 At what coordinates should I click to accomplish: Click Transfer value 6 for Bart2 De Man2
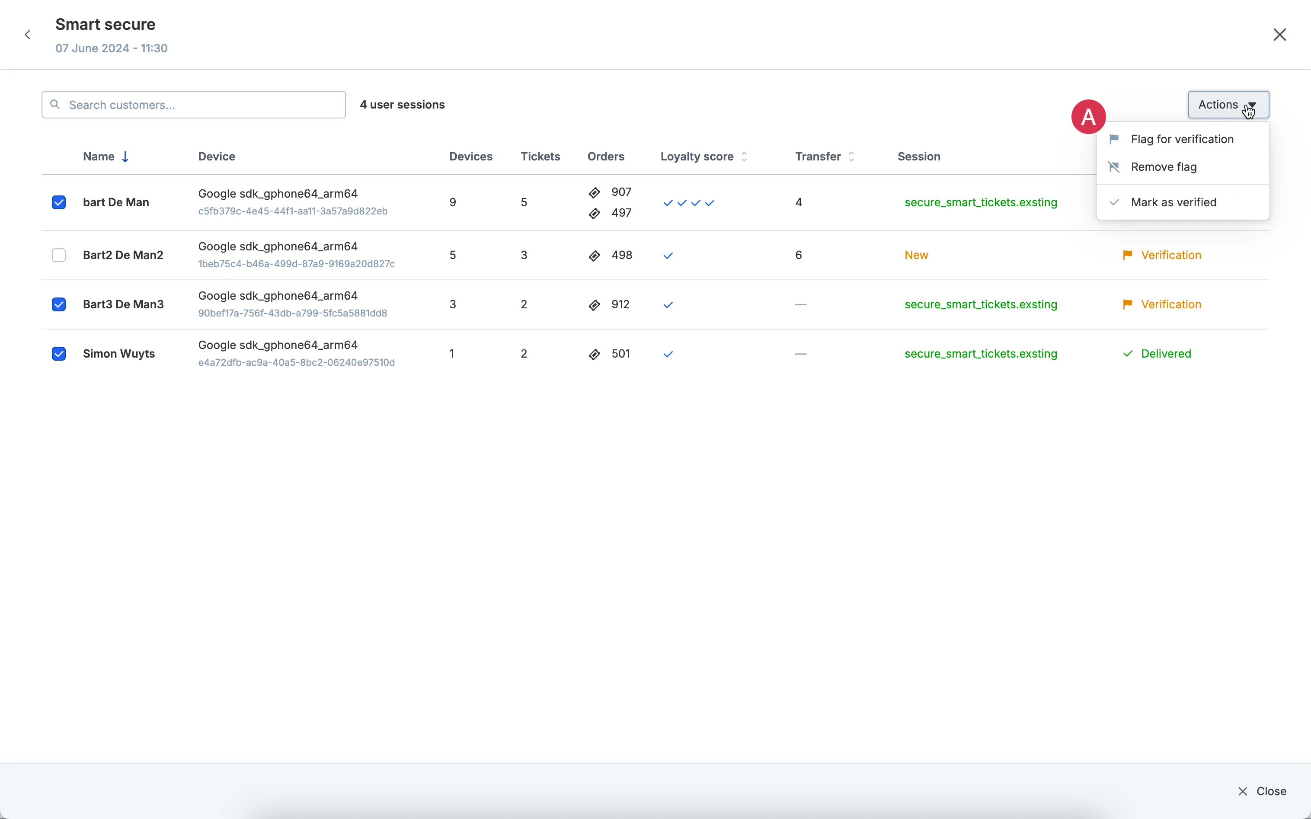click(798, 255)
